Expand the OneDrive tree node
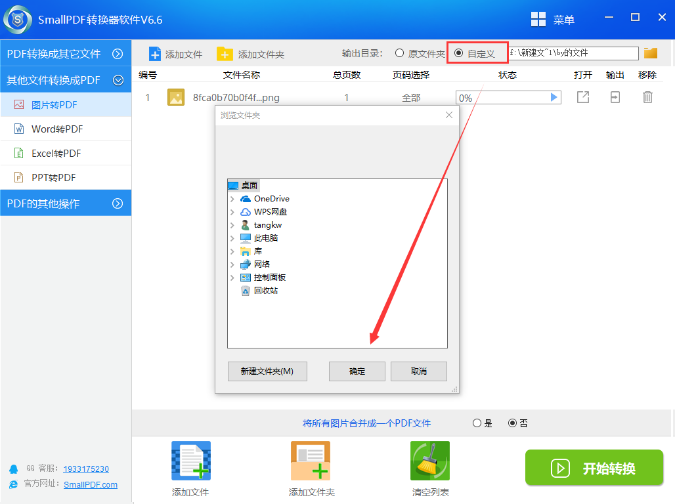675x504 pixels. pos(232,199)
